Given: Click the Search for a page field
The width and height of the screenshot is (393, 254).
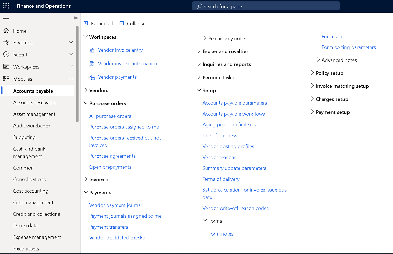Looking at the screenshot, I should pyautogui.click(x=266, y=6).
